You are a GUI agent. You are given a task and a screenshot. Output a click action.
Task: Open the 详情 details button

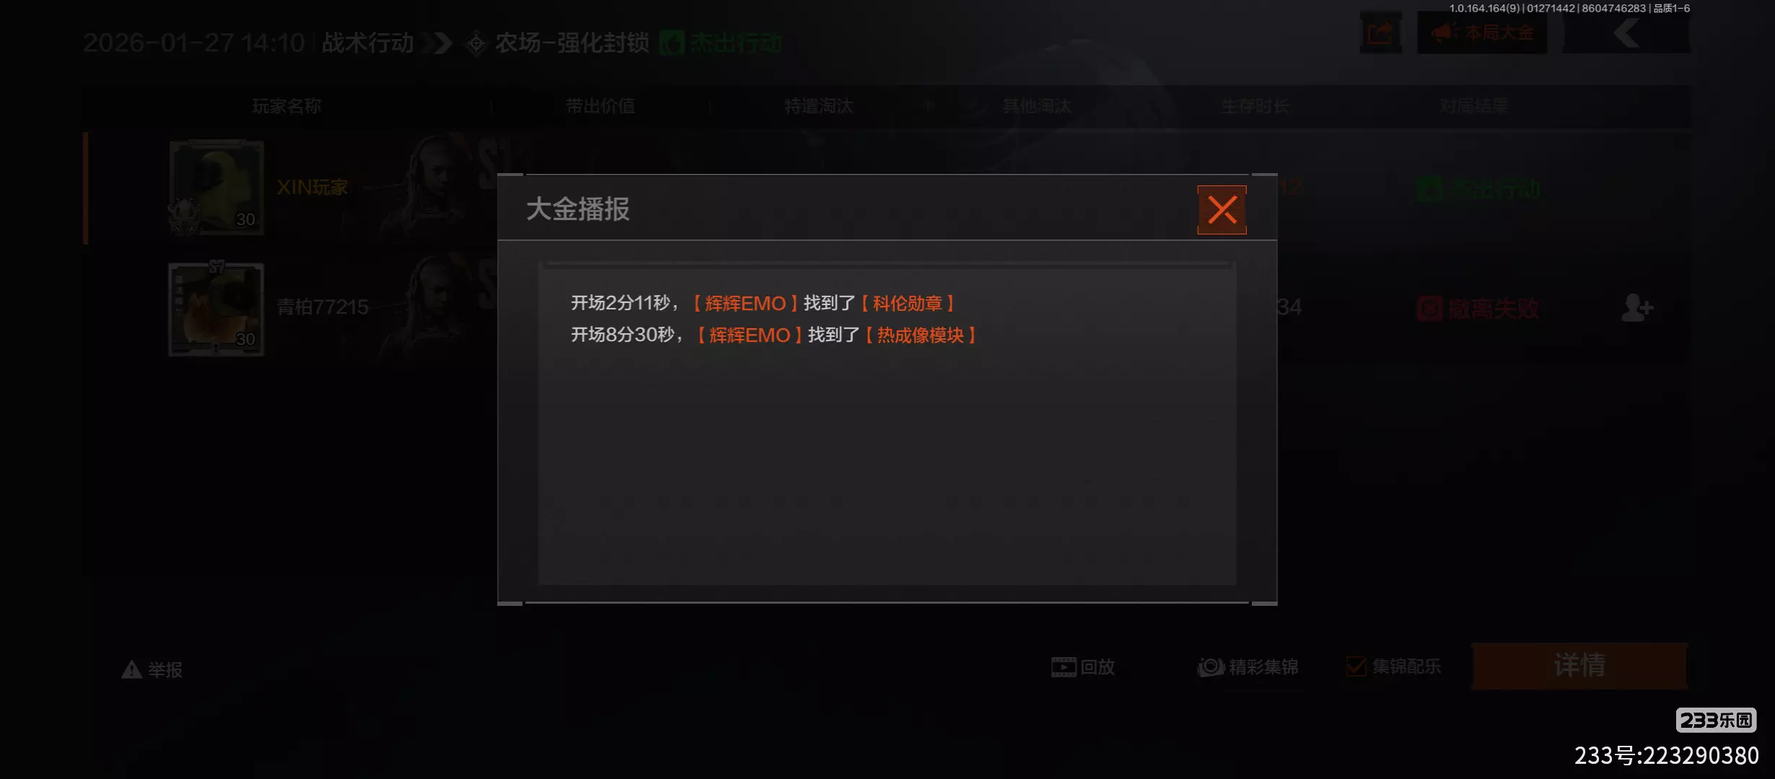pyautogui.click(x=1579, y=665)
